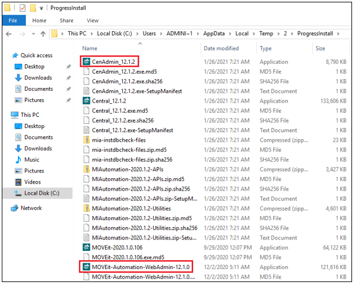Screen dimensions: 355x285
Task: Click the Central_12.1.2 application icon
Action: pos(86,101)
